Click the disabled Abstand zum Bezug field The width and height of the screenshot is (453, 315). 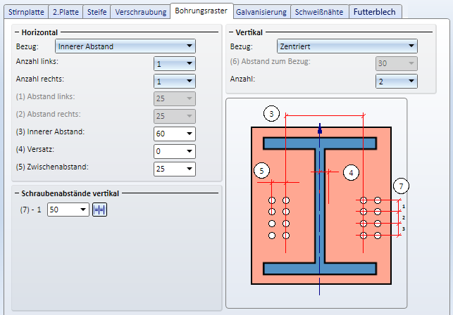click(x=397, y=64)
